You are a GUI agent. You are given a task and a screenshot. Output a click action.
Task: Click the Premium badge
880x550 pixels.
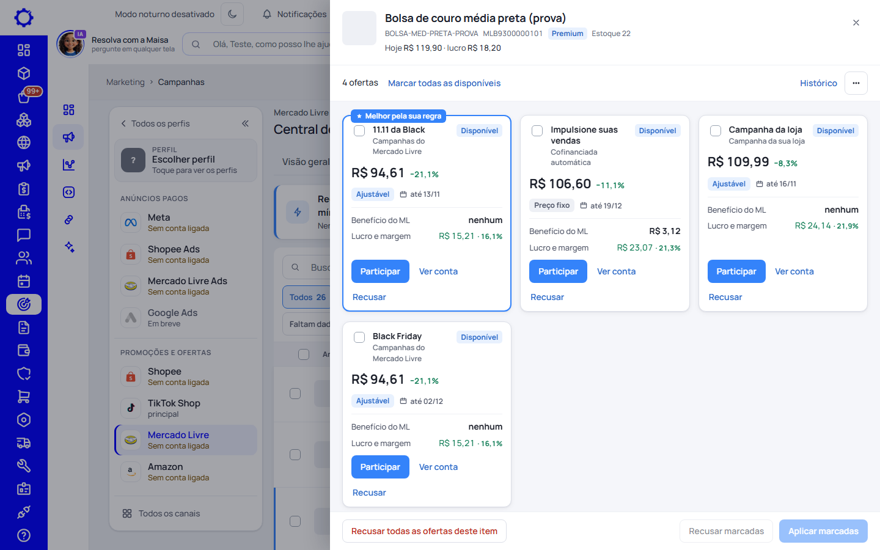[567, 34]
